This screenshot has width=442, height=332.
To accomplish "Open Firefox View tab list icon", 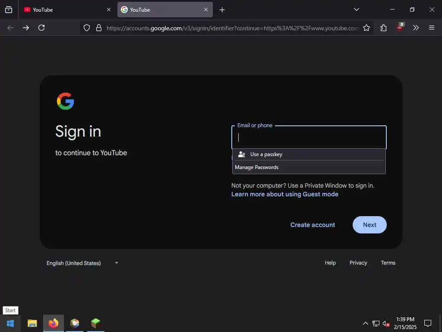I will click(9, 10).
